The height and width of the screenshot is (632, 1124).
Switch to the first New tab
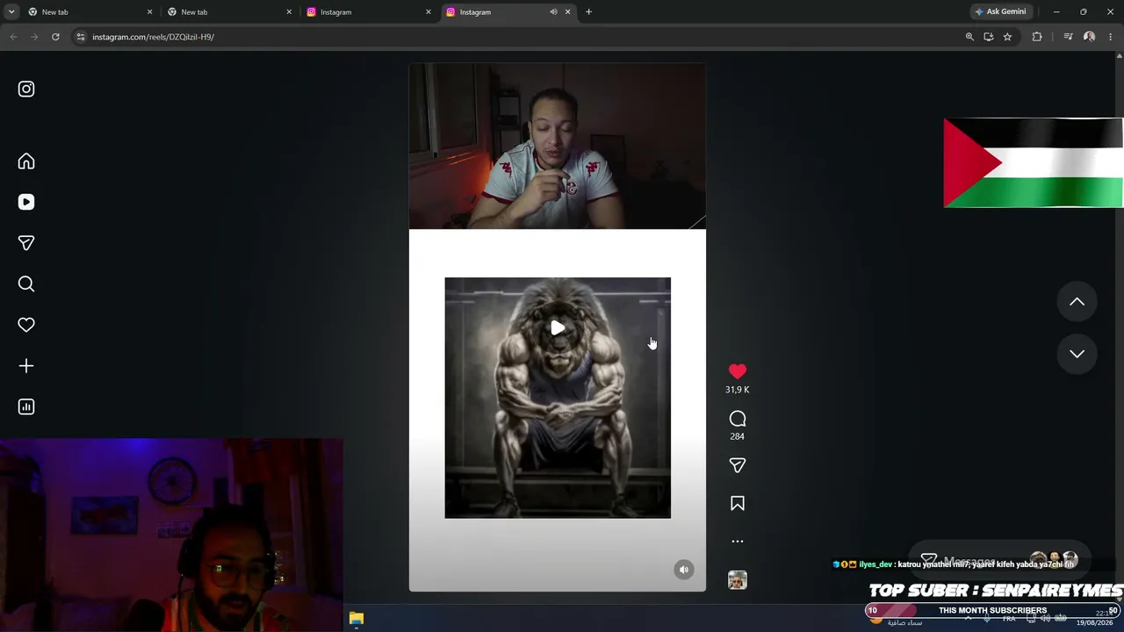point(86,11)
